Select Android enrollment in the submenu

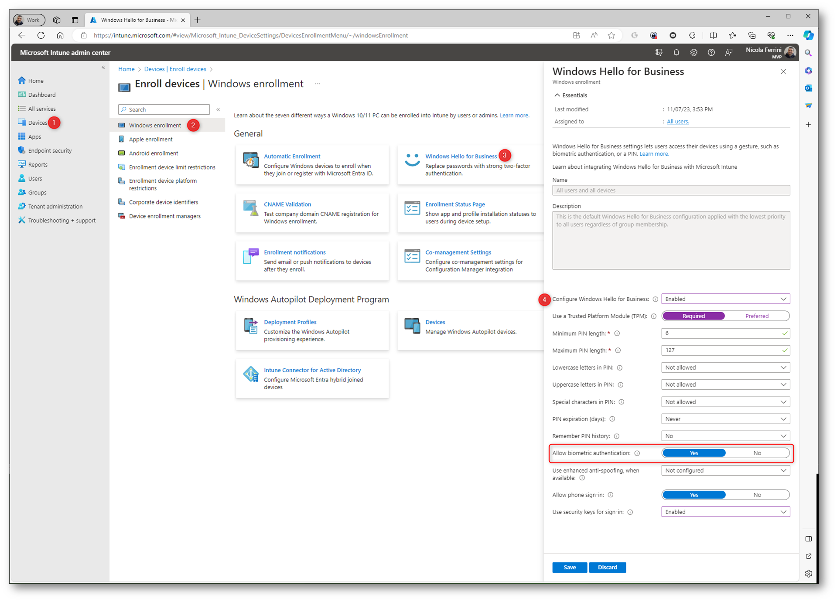[x=153, y=153]
